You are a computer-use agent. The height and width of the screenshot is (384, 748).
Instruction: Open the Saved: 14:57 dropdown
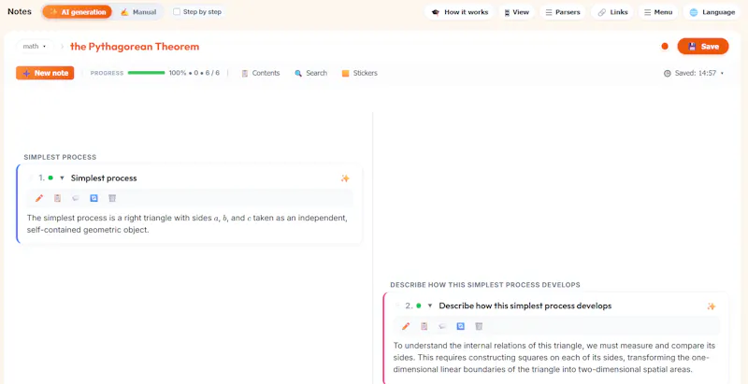pos(694,74)
